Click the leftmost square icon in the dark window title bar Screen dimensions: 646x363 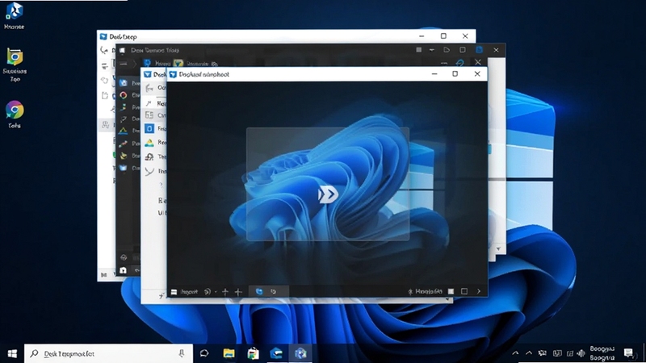[x=418, y=50]
